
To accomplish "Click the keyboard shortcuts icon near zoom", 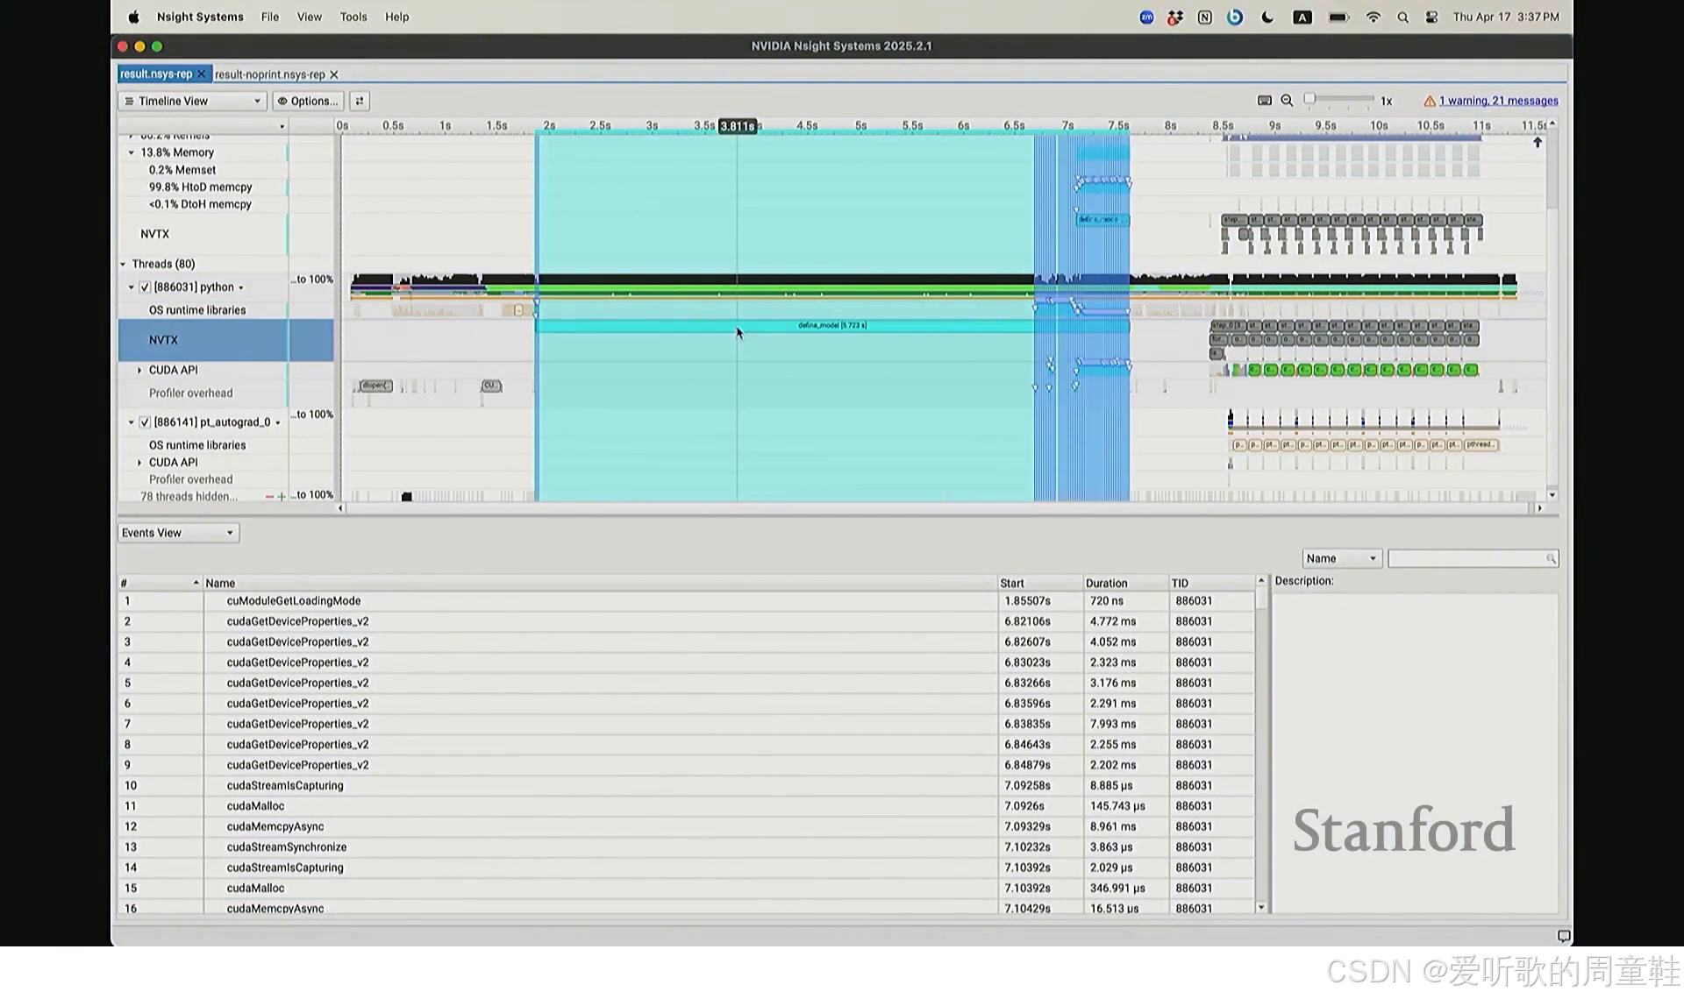I will point(1264,101).
